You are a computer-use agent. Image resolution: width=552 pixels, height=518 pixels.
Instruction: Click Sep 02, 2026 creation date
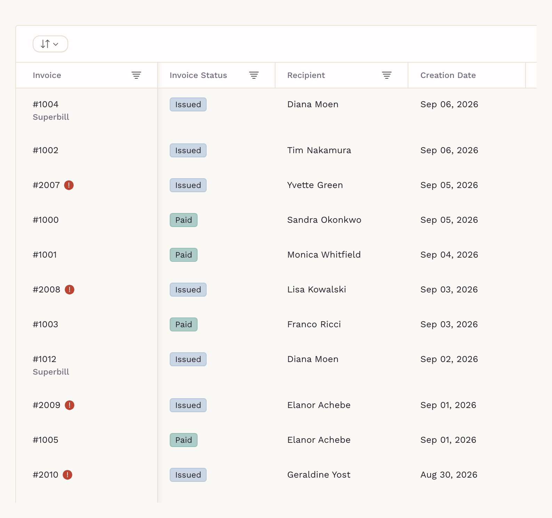(x=449, y=359)
